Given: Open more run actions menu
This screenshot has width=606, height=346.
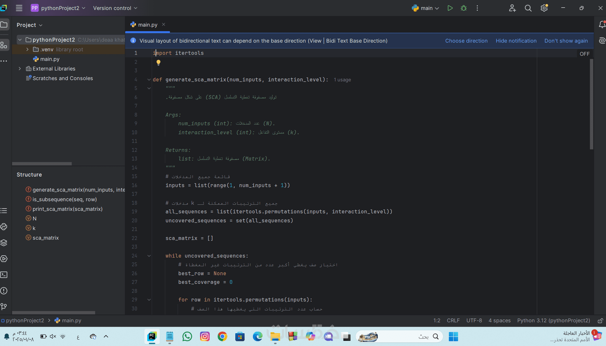Looking at the screenshot, I should tap(477, 8).
